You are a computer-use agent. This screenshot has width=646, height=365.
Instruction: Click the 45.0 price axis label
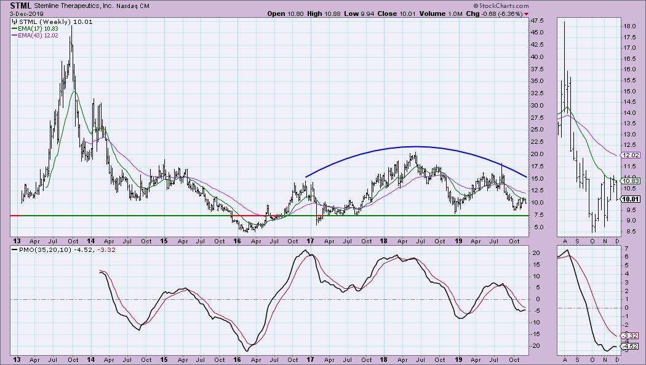click(537, 33)
